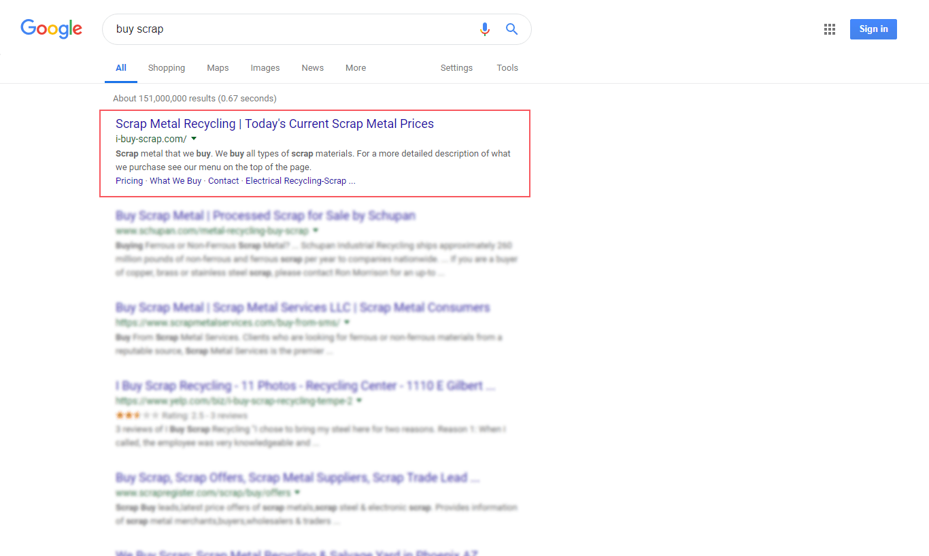929x556 pixels.
Task: Open the search Tools options
Action: 507,68
